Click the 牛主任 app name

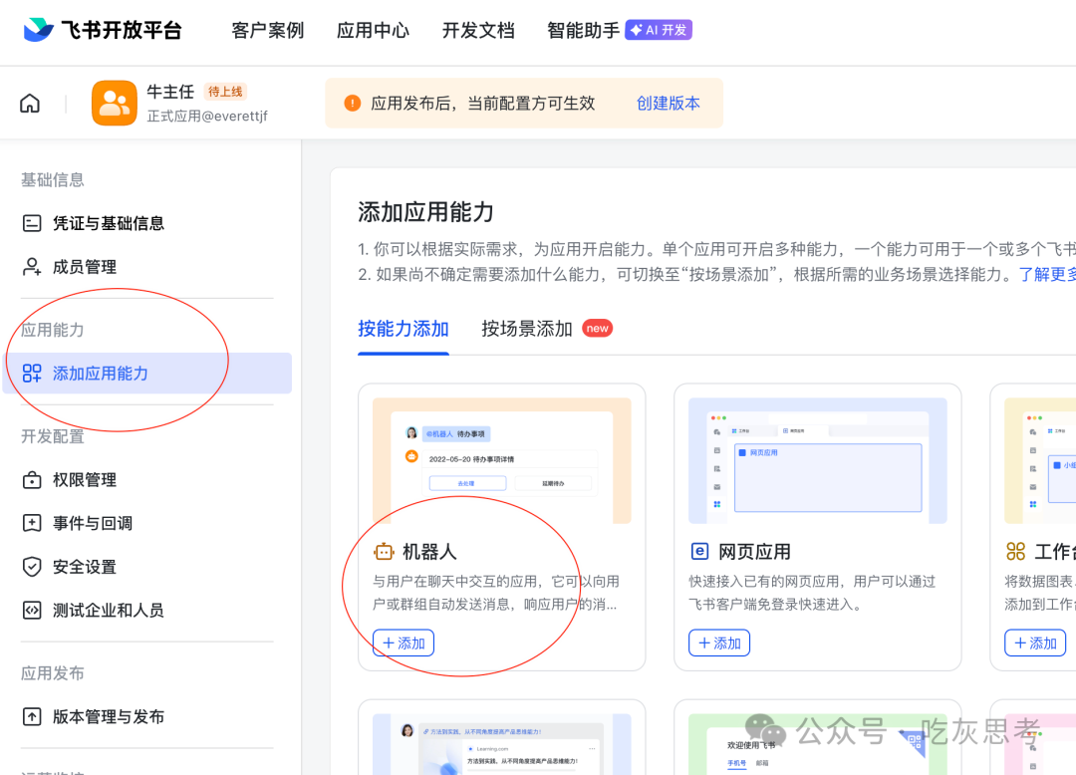[171, 92]
